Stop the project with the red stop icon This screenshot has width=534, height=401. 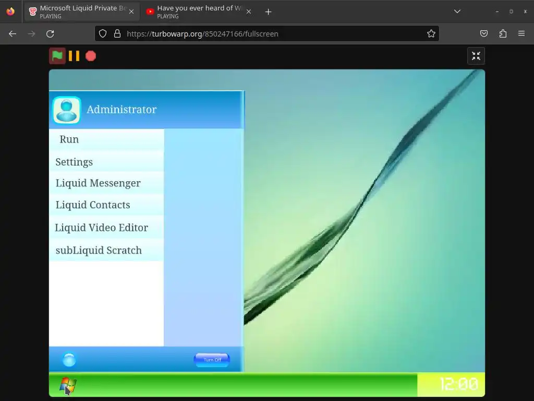(x=91, y=56)
